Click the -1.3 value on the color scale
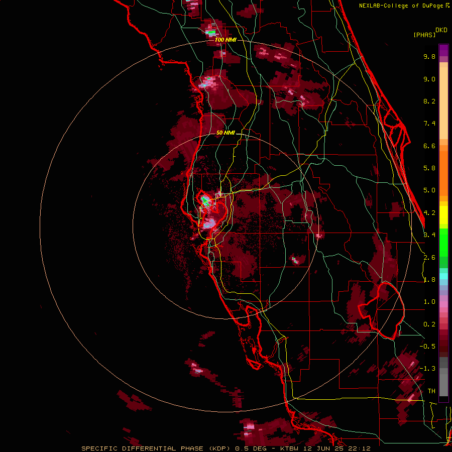 pos(427,369)
